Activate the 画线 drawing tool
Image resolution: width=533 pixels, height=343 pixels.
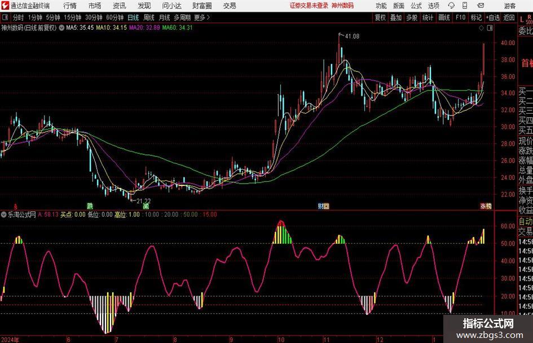444,17
